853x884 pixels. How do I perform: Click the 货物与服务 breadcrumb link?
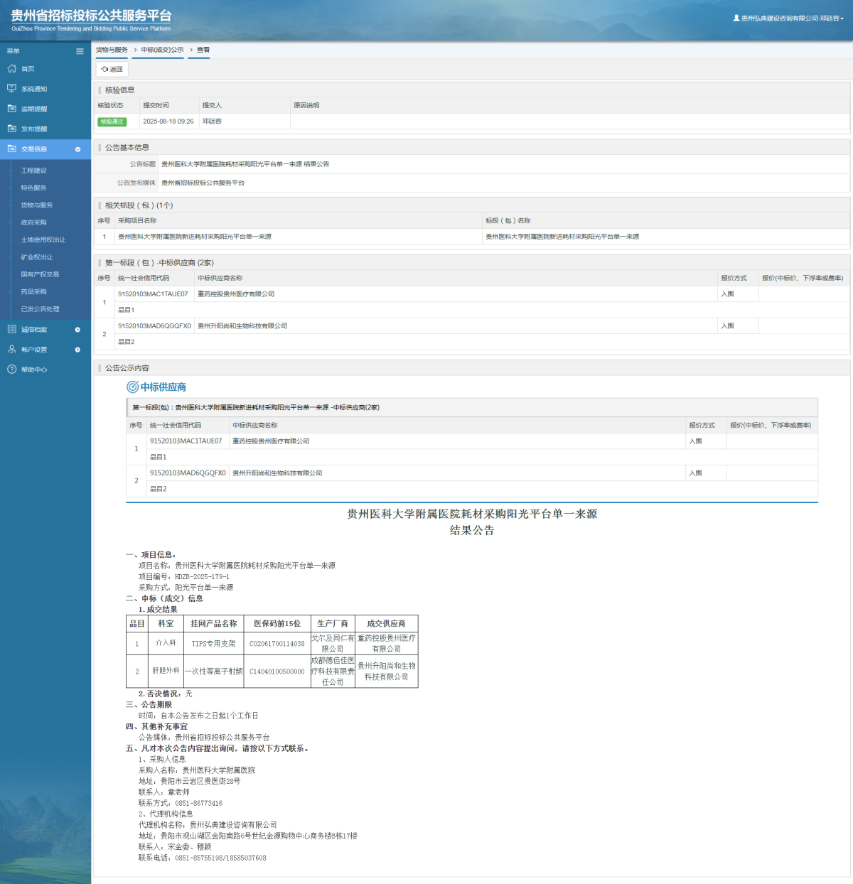click(112, 50)
